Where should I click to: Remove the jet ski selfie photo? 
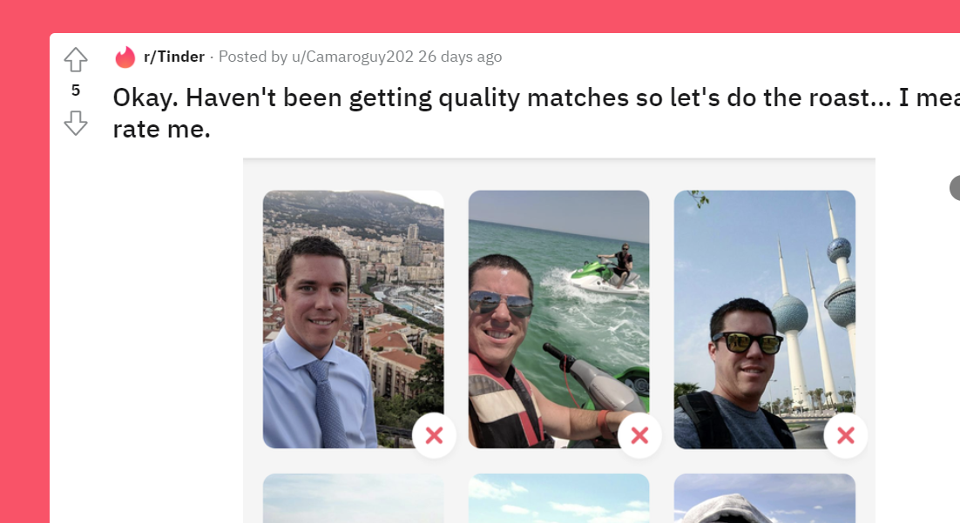coord(639,435)
